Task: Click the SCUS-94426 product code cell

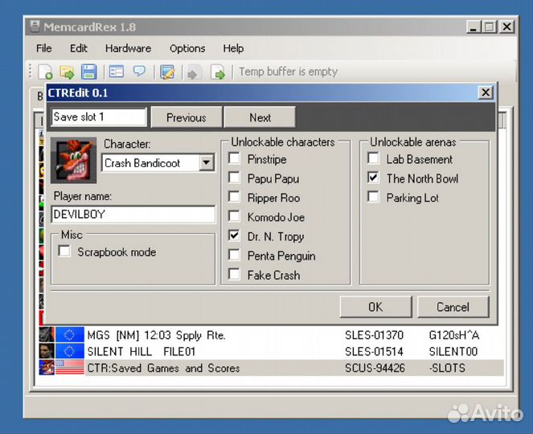Action: pos(375,368)
